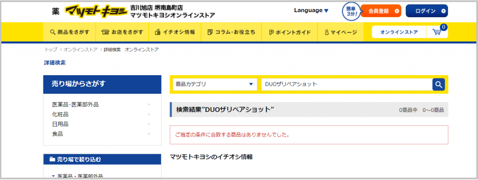Go to オンラインストア breadcrumb link
The width and height of the screenshot is (478, 180).
pos(80,49)
